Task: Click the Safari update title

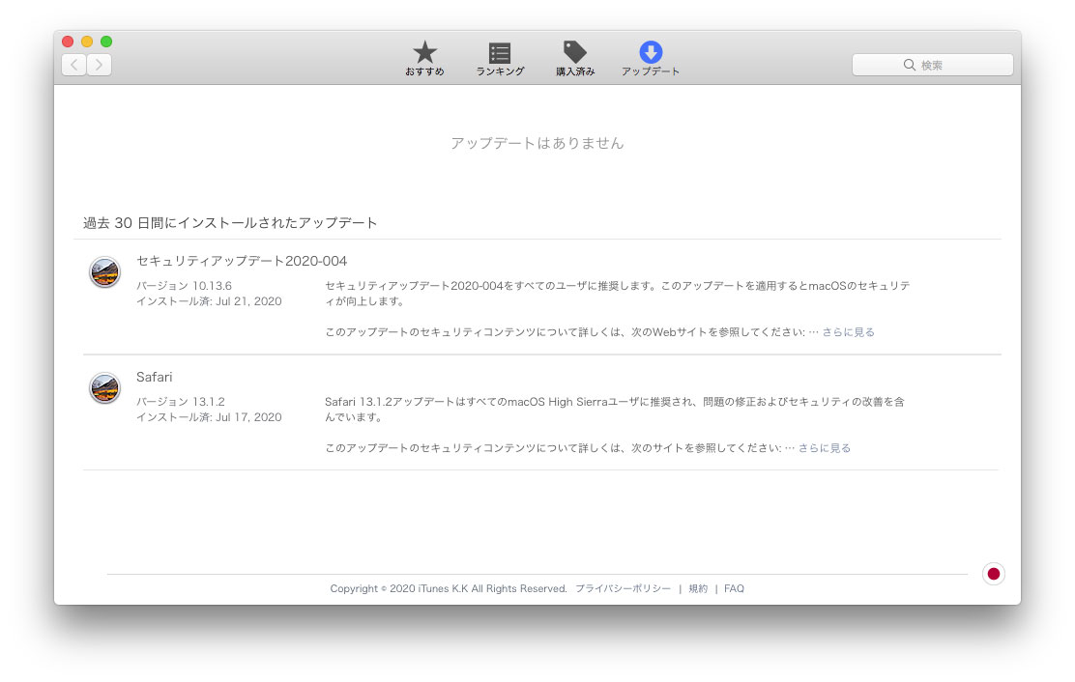Action: point(155,377)
